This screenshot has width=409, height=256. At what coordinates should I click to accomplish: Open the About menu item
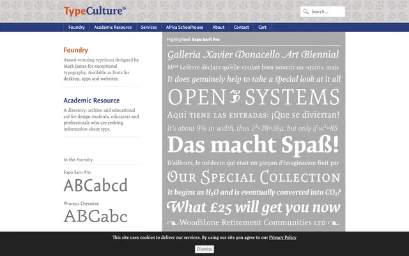coord(219,27)
